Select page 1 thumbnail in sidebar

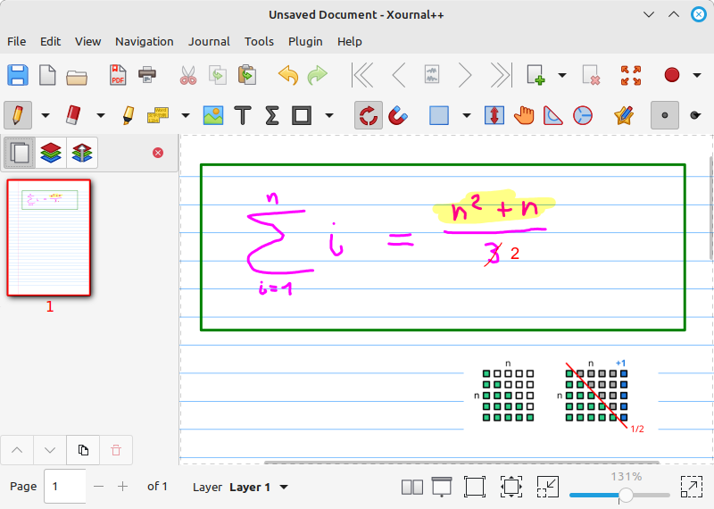[49, 238]
